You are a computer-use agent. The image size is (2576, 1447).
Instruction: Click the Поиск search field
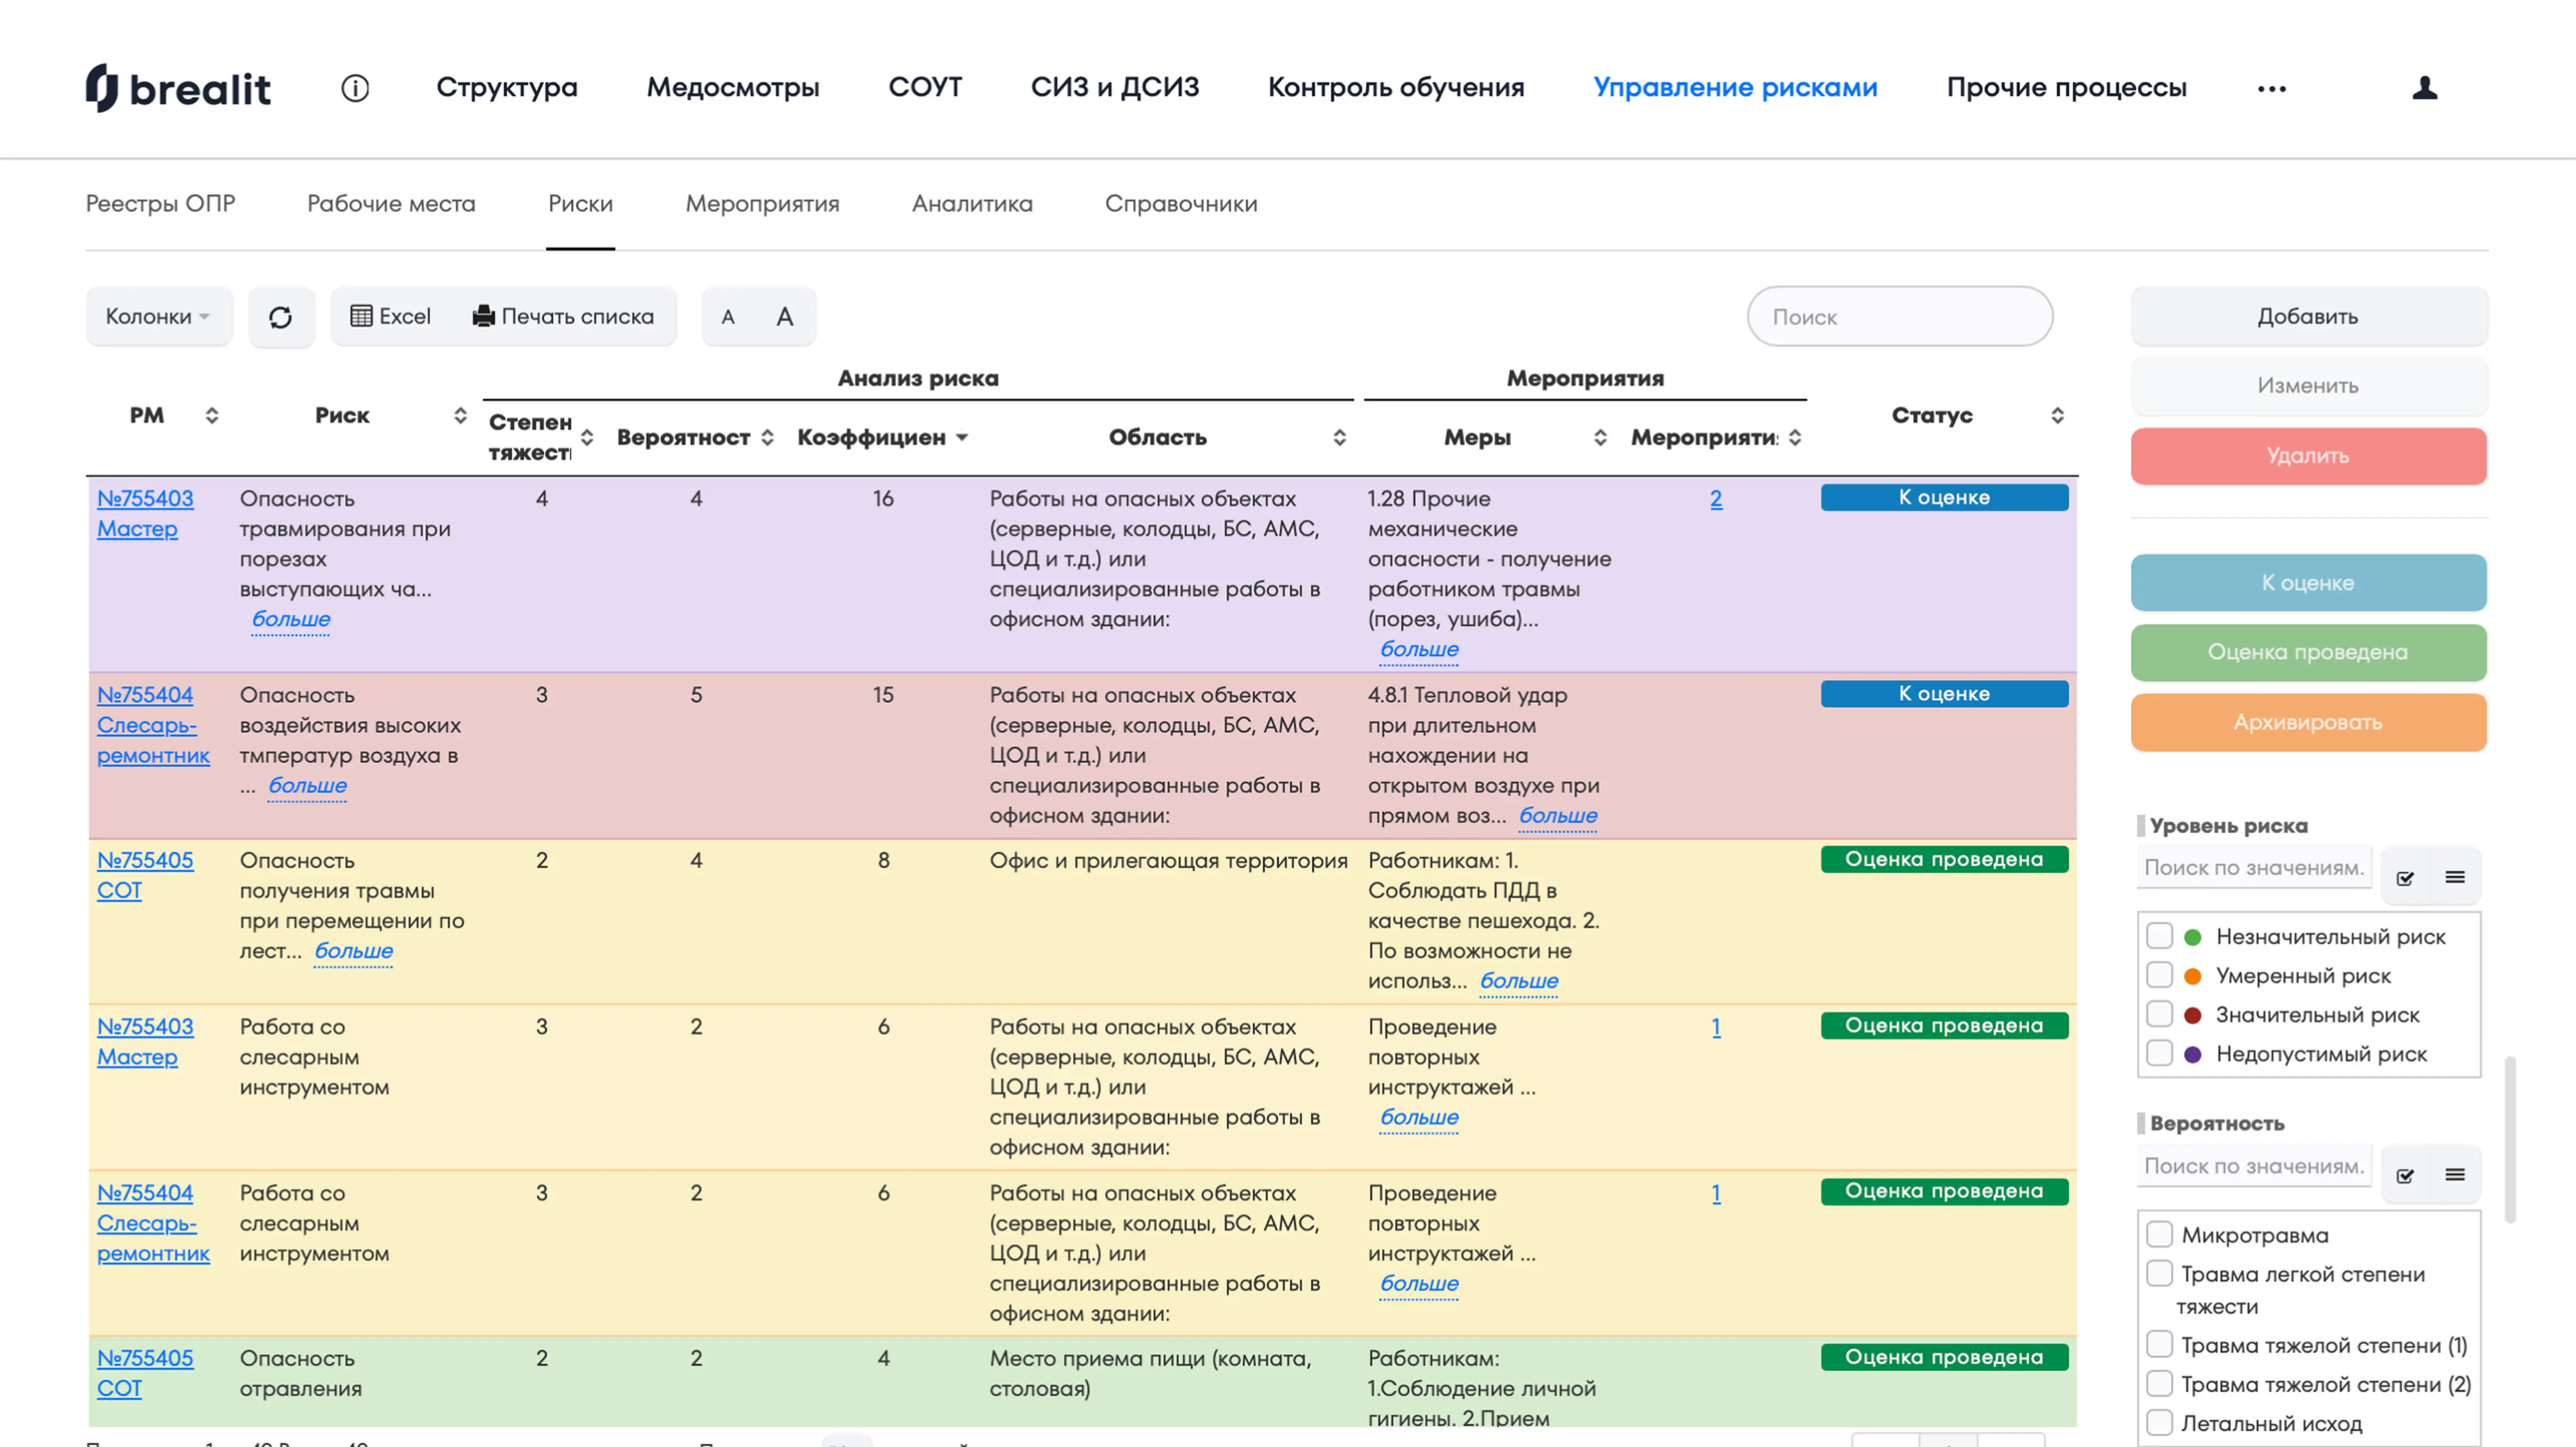pyautogui.click(x=1899, y=317)
